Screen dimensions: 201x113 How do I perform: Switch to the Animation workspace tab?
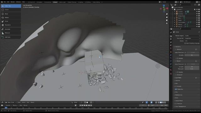(39, 2)
